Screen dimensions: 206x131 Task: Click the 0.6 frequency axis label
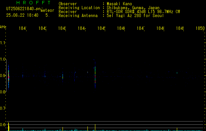(x=3, y=124)
